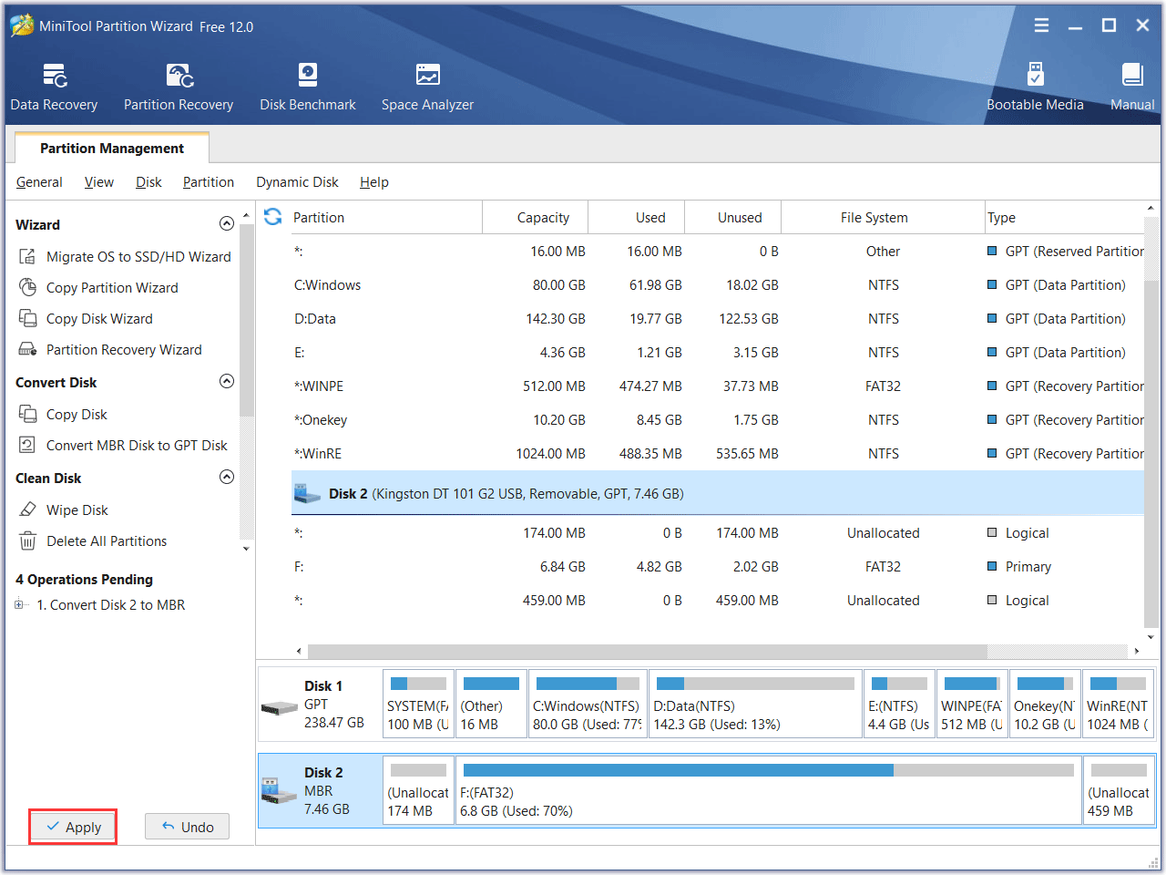Screen dimensions: 1166x875
Task: Open the View menu
Action: click(x=99, y=182)
